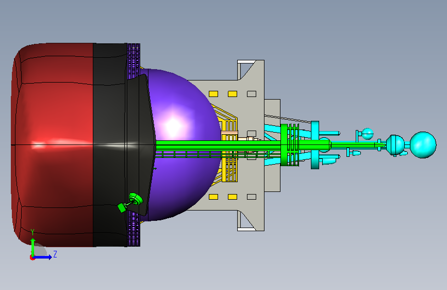The height and width of the screenshot is (290, 447).
Task: Select the bottom-left yellow rectangular panel
Action: coord(213,197)
